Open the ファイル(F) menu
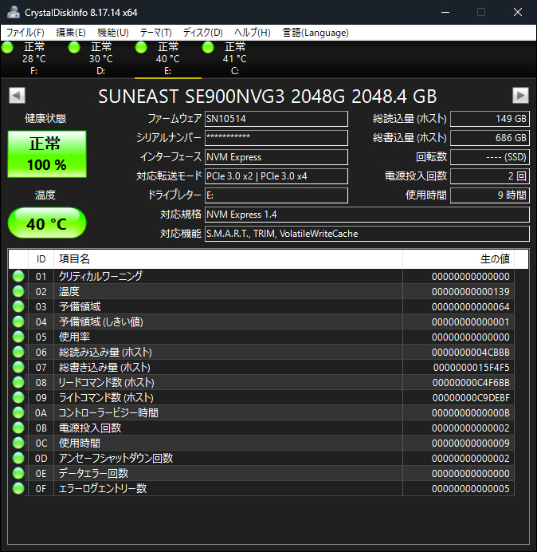Image resolution: width=537 pixels, height=552 pixels. 25,33
